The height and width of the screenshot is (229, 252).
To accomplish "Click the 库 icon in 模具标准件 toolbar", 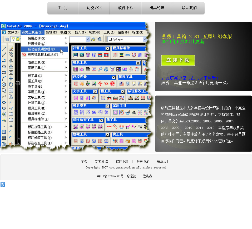I will (115, 55).
